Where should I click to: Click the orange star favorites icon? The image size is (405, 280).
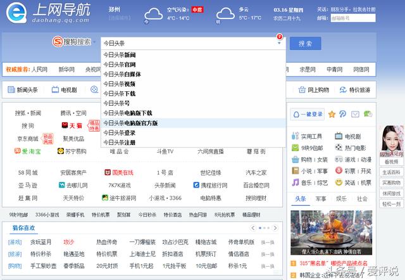coord(332,114)
